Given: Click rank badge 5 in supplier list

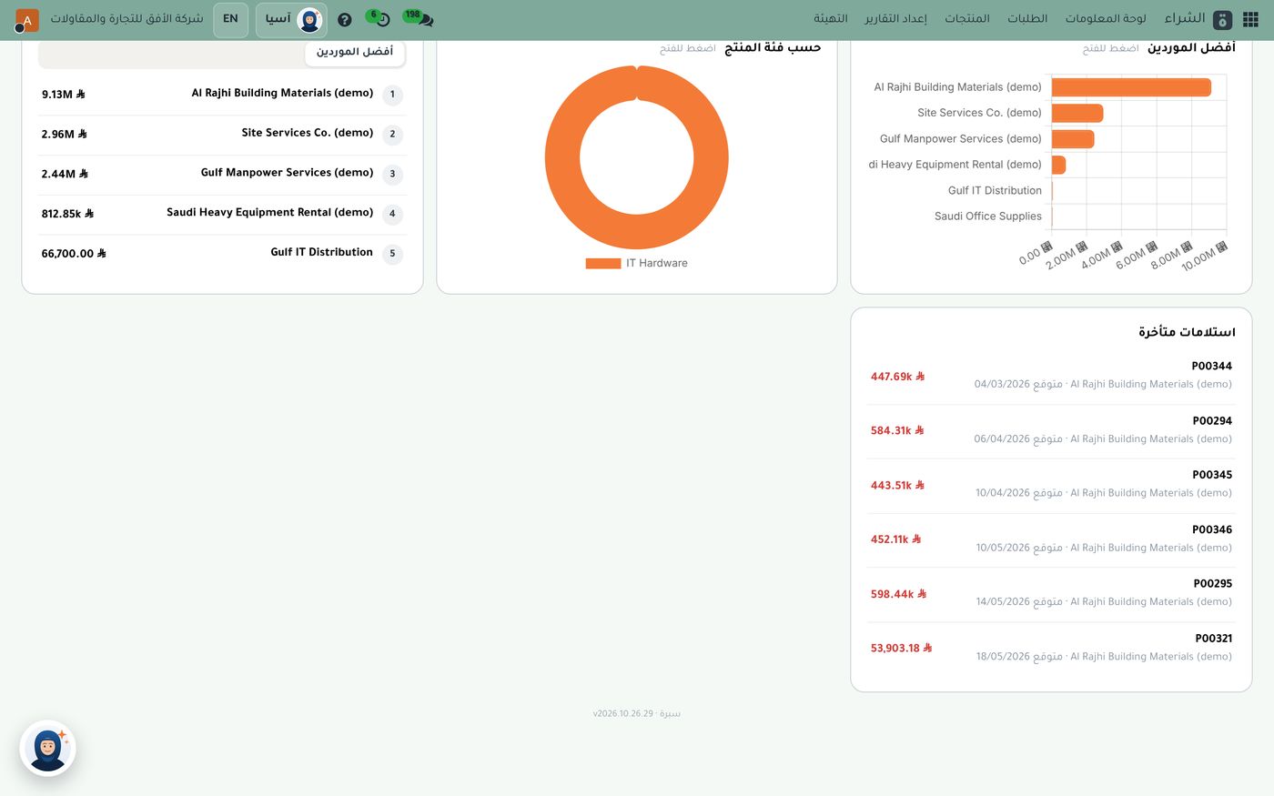Looking at the screenshot, I should point(392,254).
